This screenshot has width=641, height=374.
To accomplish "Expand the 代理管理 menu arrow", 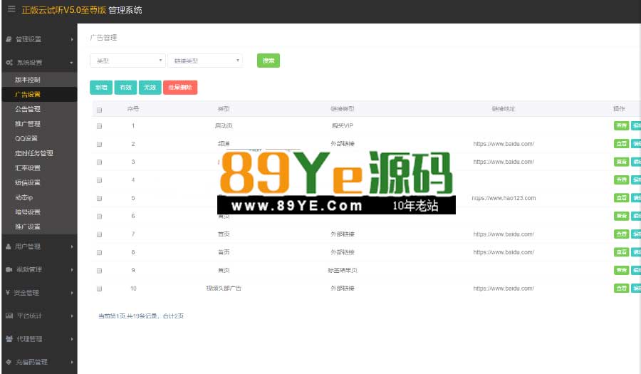I will tap(72, 339).
